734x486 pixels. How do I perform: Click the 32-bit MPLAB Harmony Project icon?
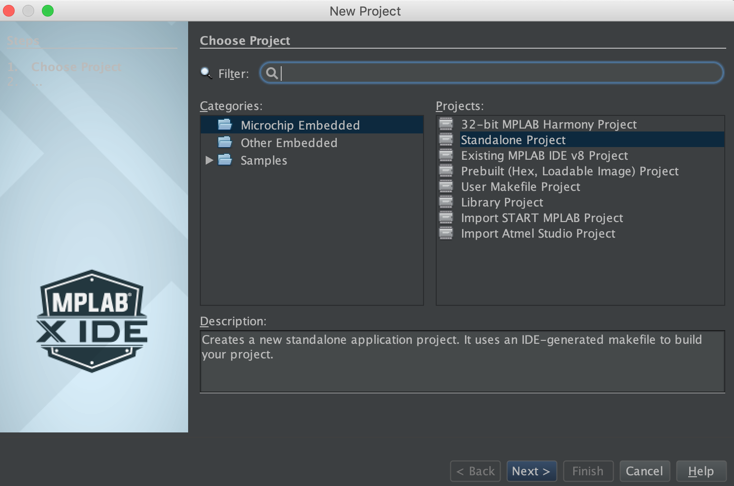pyautogui.click(x=445, y=124)
